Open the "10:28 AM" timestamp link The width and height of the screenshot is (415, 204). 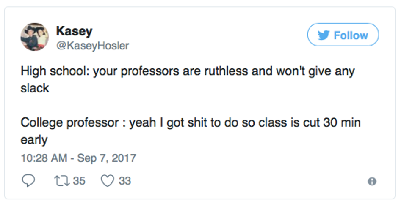click(x=44, y=158)
